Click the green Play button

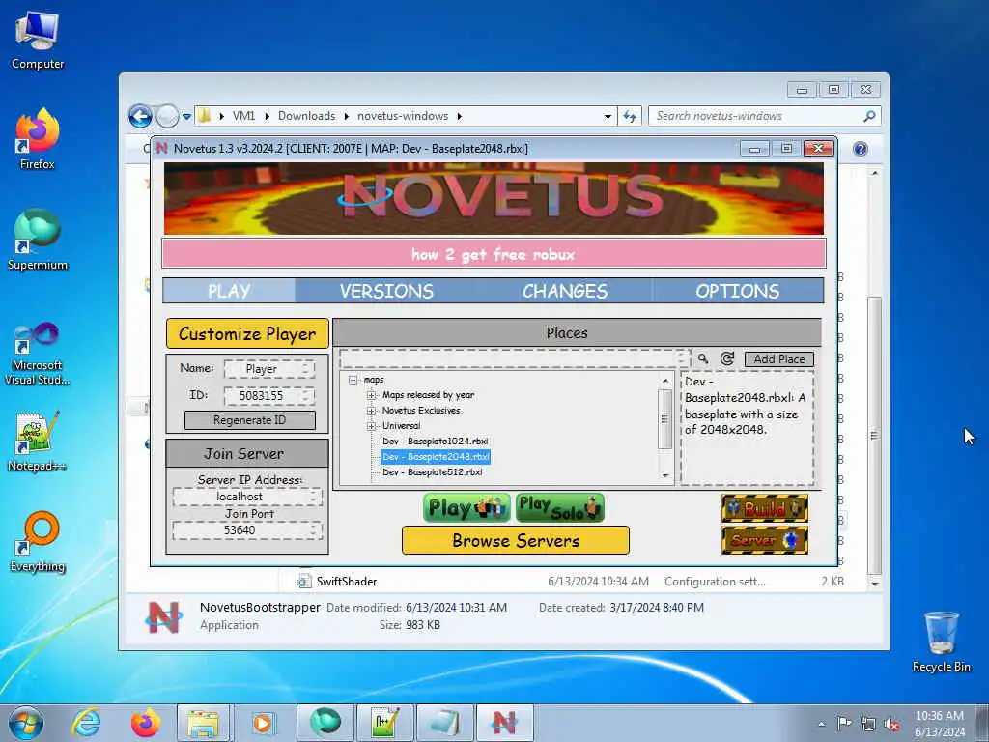click(x=466, y=508)
